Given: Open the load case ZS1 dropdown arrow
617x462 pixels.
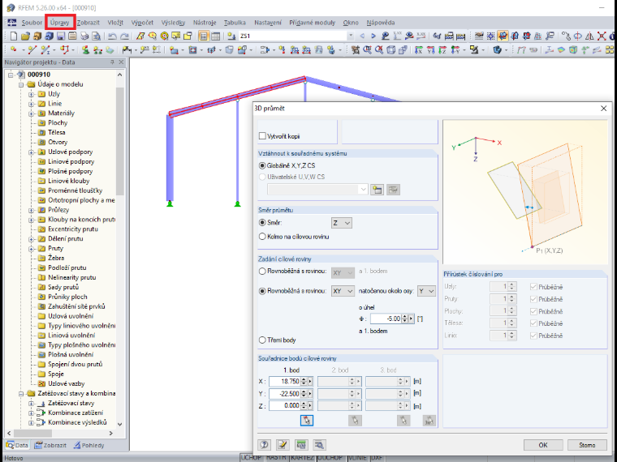Looking at the screenshot, I should [x=350, y=36].
